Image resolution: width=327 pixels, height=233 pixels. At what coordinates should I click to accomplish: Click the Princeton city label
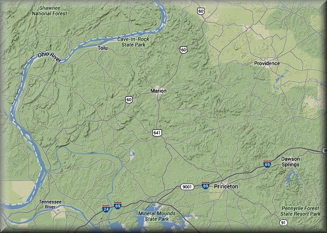226,186
